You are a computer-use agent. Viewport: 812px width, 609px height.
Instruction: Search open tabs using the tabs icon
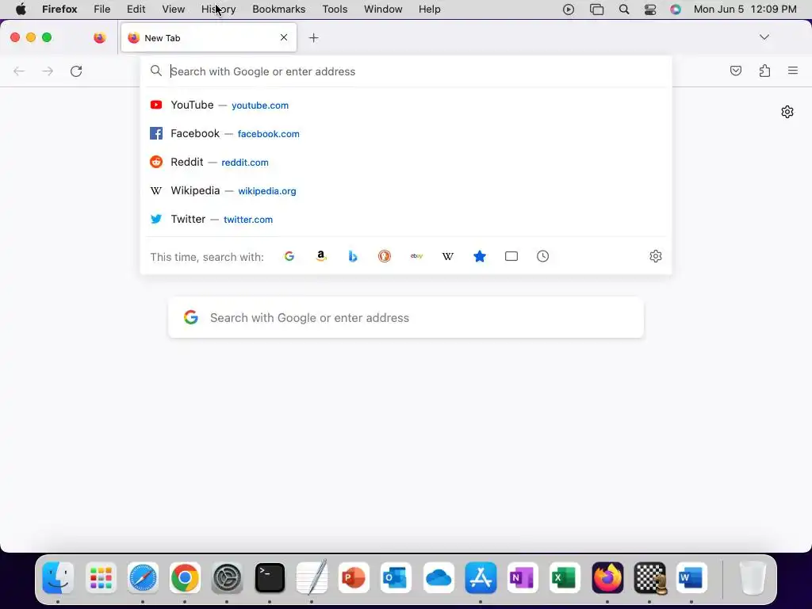point(511,256)
